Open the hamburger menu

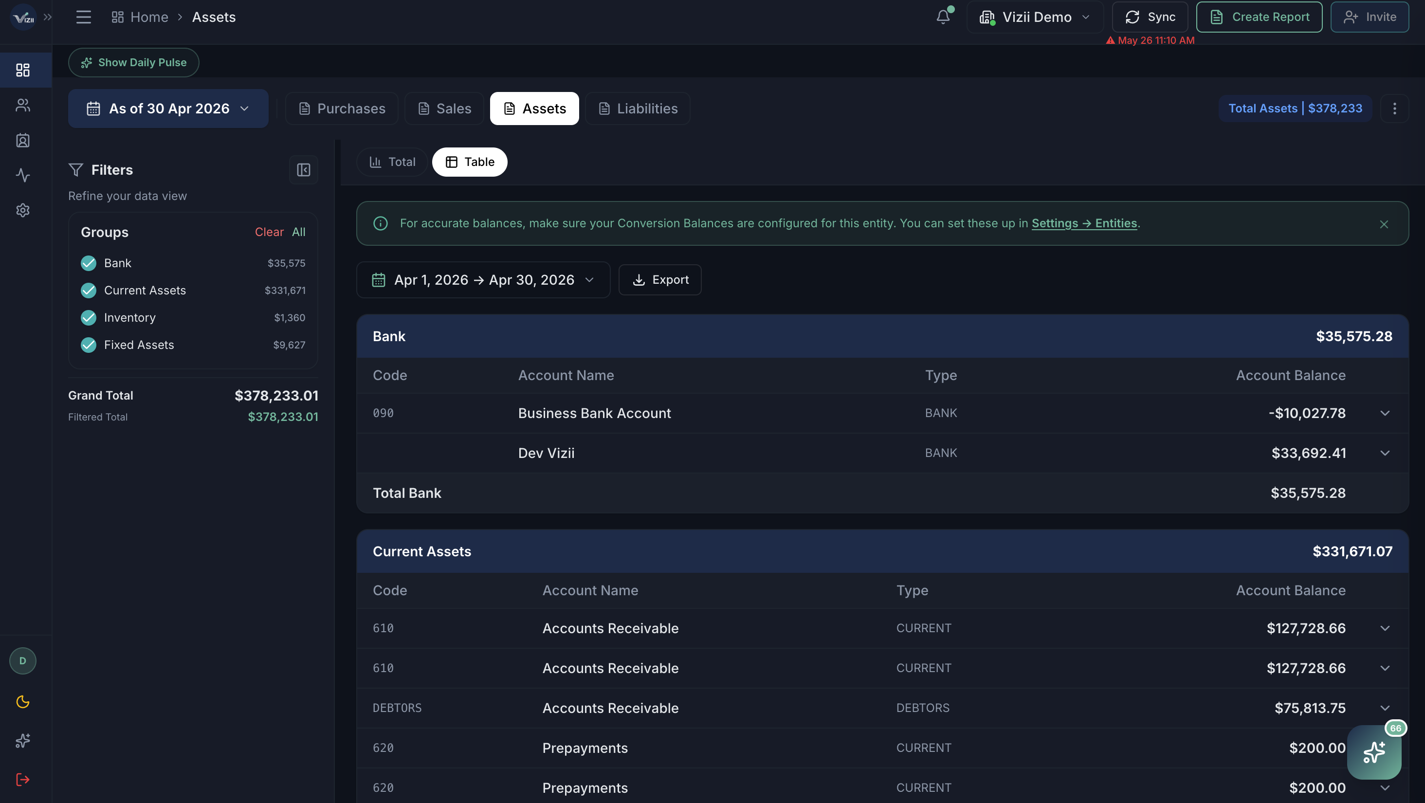(84, 17)
